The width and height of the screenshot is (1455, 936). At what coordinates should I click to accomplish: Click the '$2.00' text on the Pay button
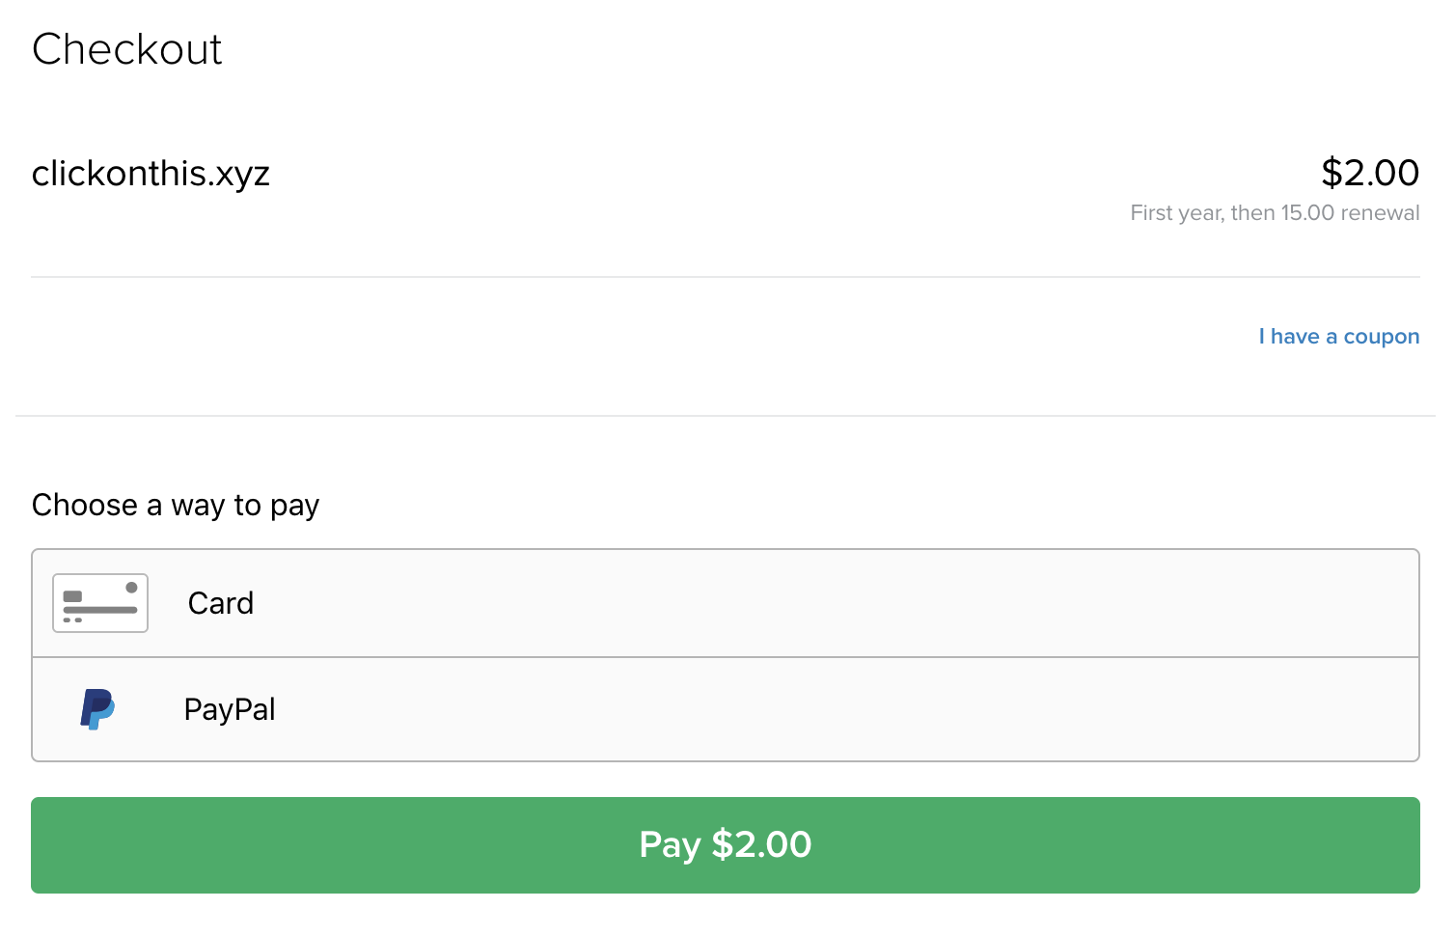[761, 844]
